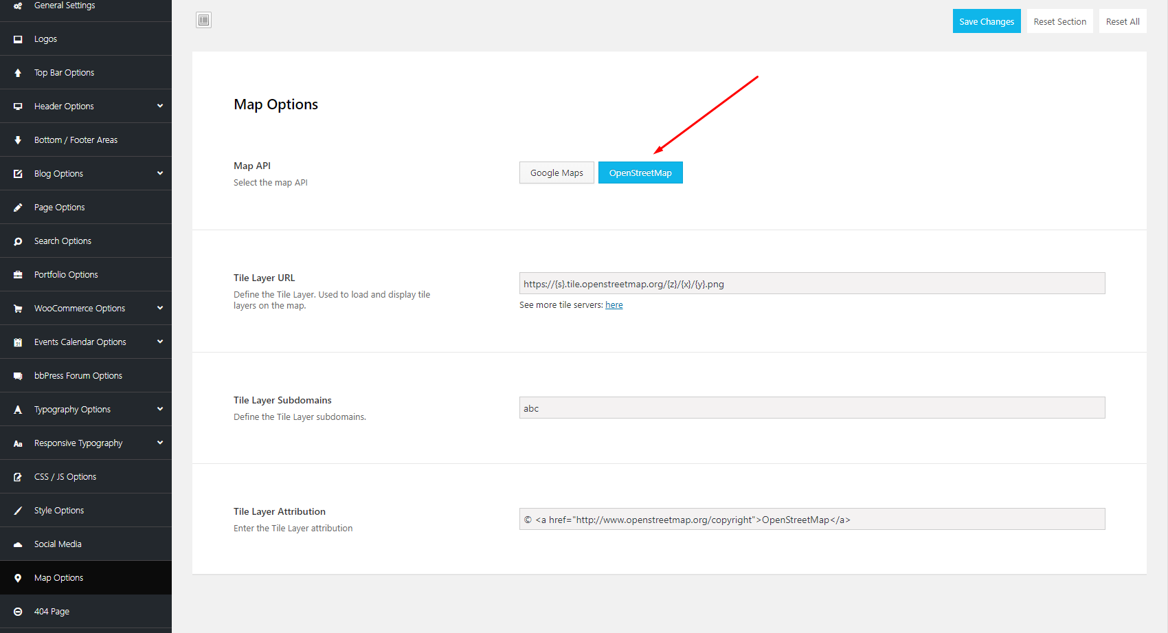
Task: Click the Social Media cloud icon
Action: [x=18, y=544]
